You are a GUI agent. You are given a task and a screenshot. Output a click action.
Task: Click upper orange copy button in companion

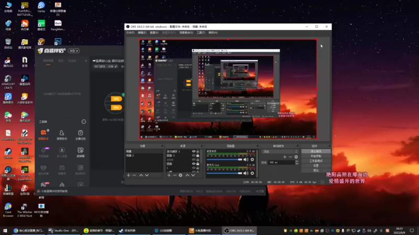click(x=116, y=99)
